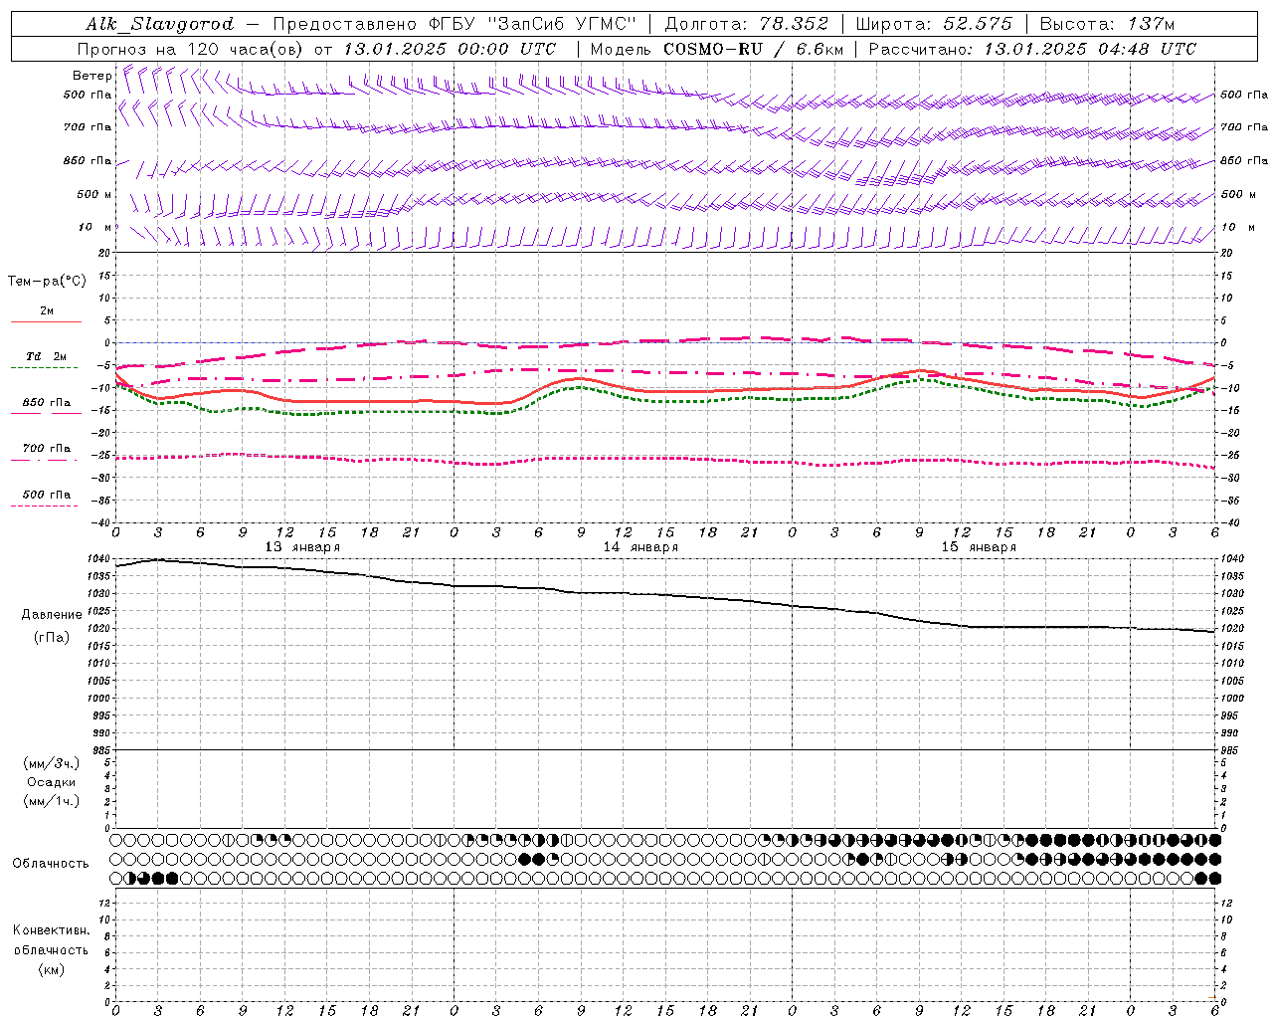Click the '(гПа)' pressure unit label

pyautogui.click(x=52, y=638)
